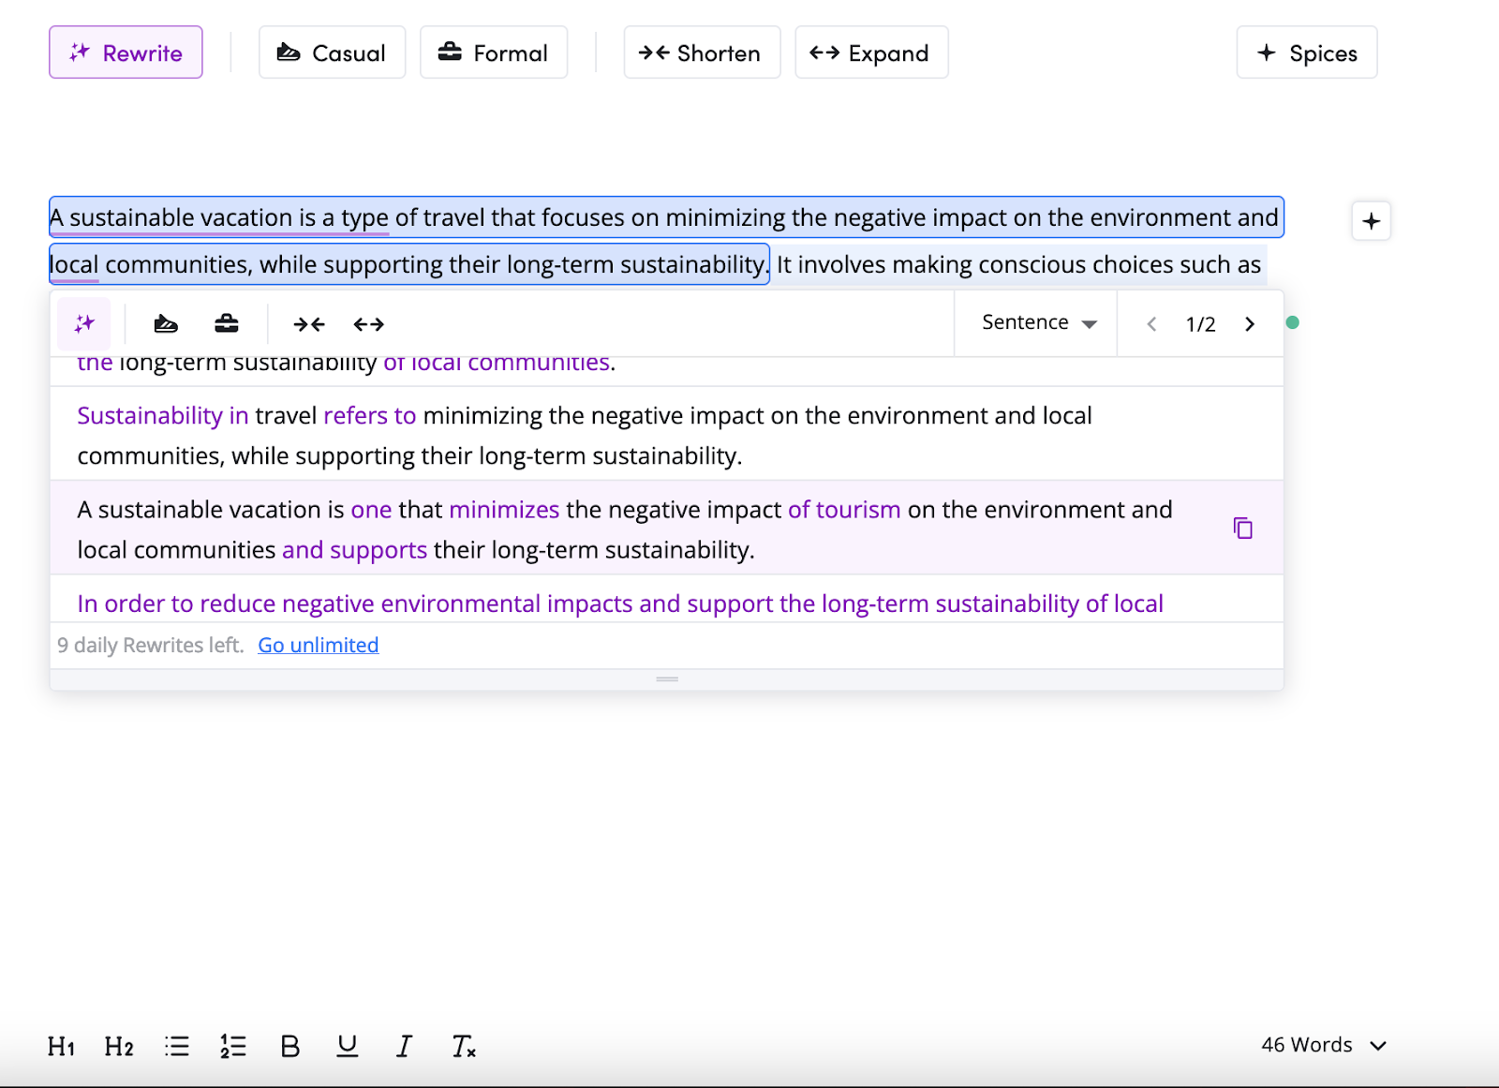Select the casual sneaker icon in popup
Viewport: 1499px width, 1088px height.
point(166,324)
